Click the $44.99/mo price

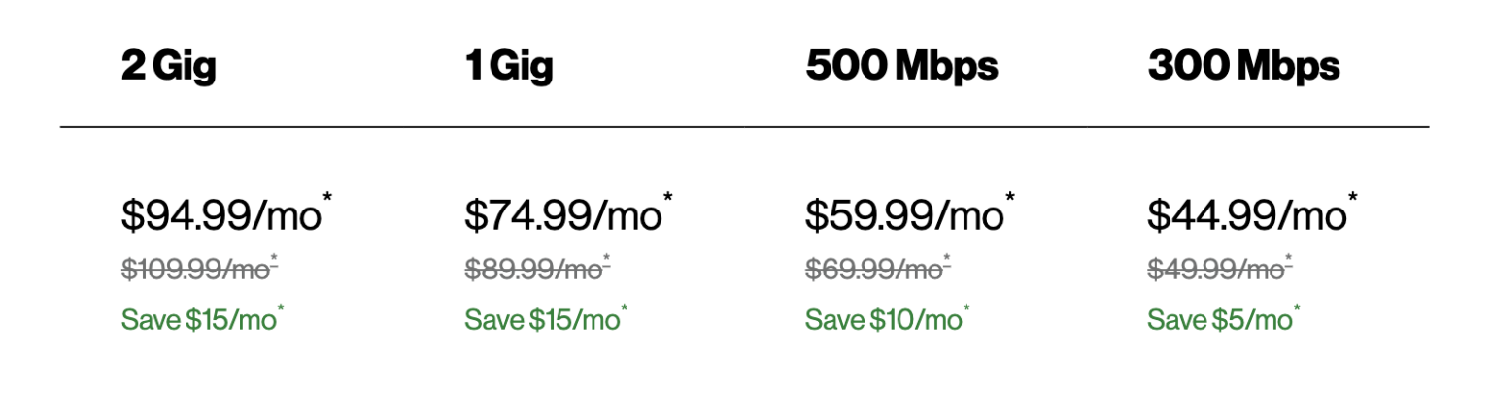(x=1246, y=217)
